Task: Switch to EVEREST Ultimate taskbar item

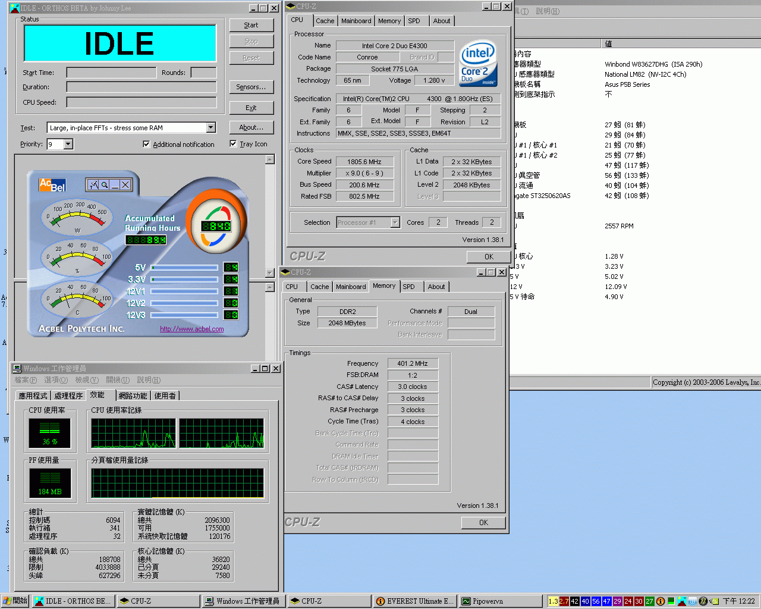Action: (416, 601)
